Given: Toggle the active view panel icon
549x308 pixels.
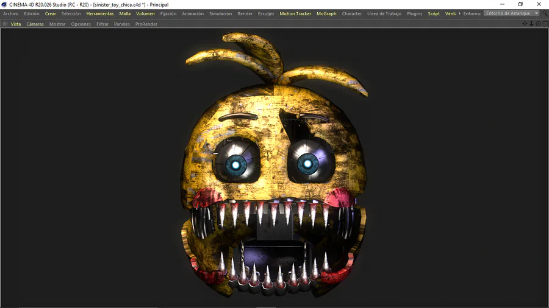Looking at the screenshot, I should tap(545, 23).
